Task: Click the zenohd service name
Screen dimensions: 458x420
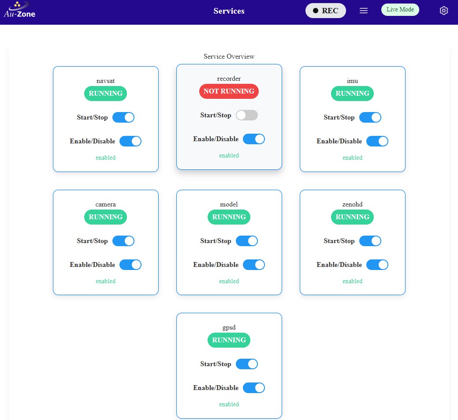Action: [352, 204]
